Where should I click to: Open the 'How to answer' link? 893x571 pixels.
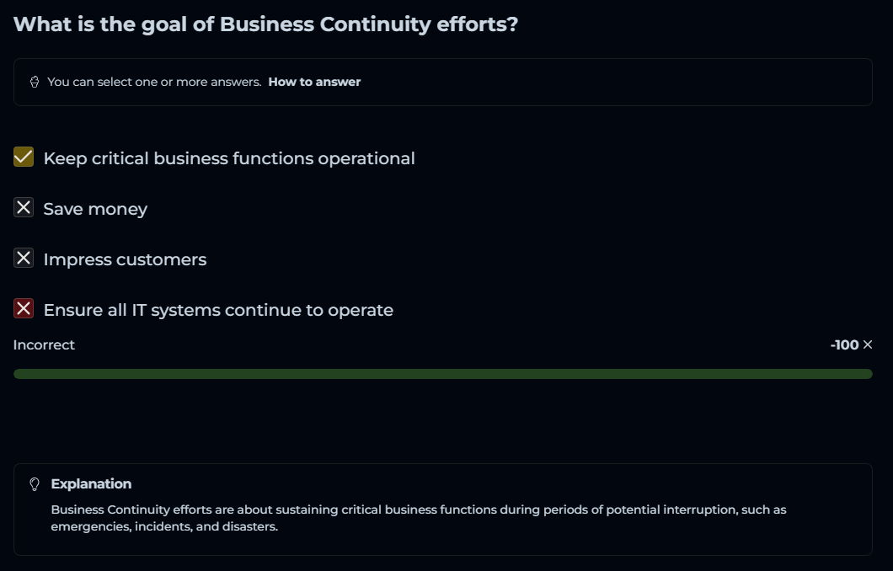[x=314, y=82]
